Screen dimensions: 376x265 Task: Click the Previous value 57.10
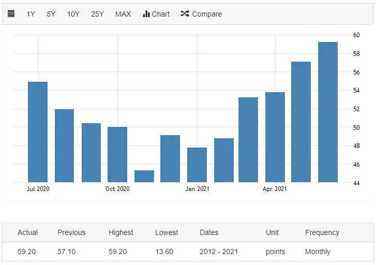coord(67,252)
